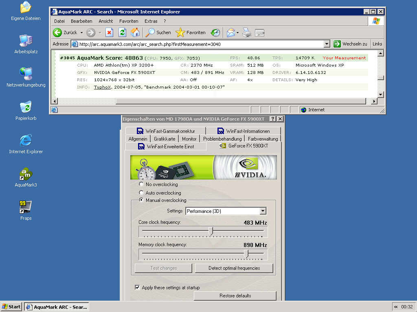Click the Windows flag logo in IE
This screenshot has height=312, width=417.
(376, 21)
